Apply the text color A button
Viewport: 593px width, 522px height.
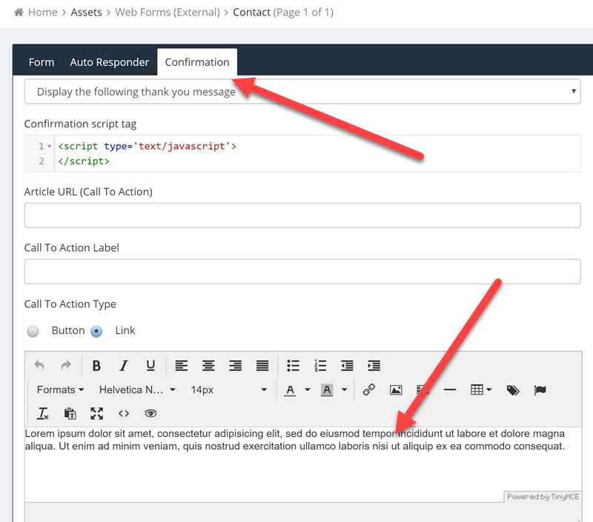click(290, 389)
